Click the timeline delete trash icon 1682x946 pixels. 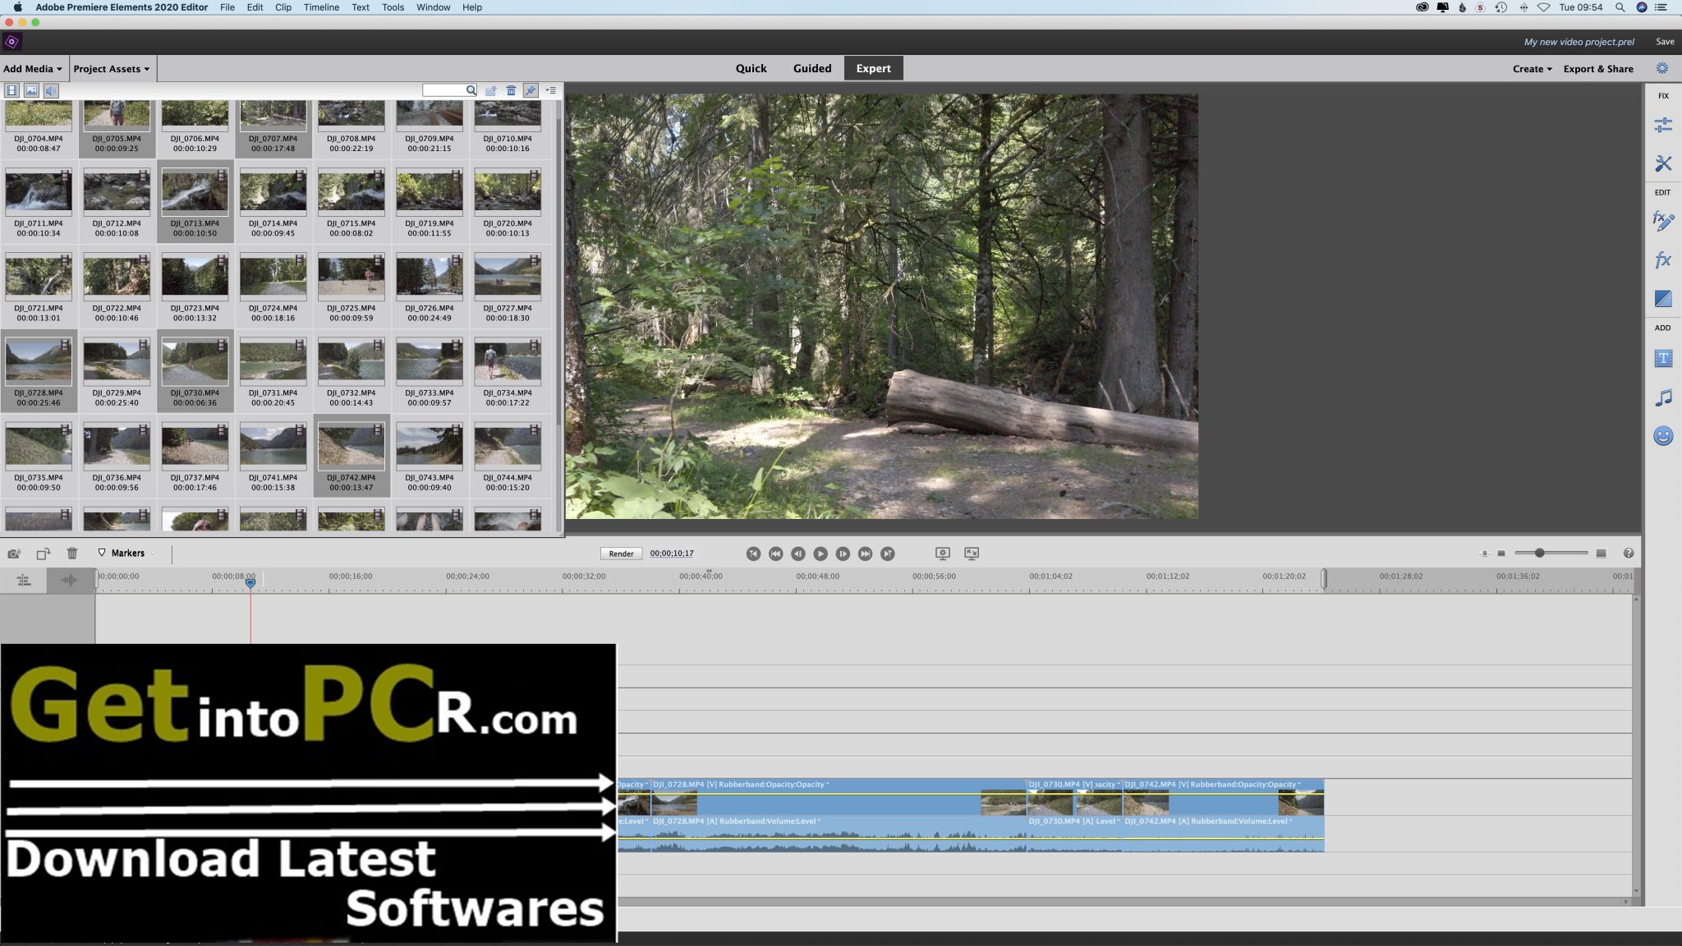click(72, 553)
